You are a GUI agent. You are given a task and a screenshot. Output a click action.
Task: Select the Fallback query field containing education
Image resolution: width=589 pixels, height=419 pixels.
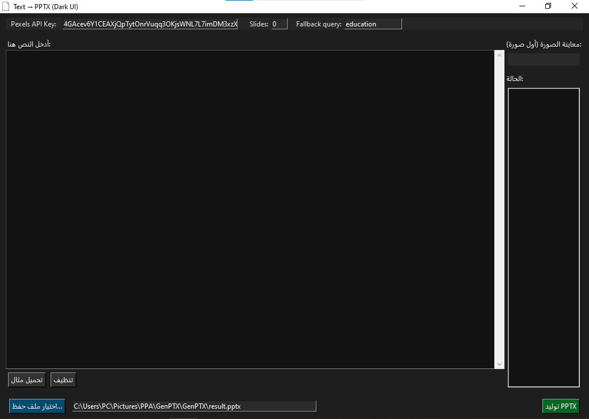click(x=373, y=24)
